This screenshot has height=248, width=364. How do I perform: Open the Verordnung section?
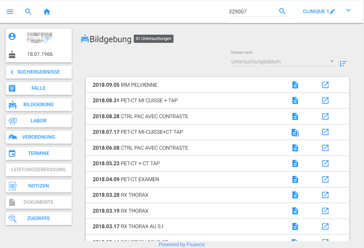[x=39, y=137]
